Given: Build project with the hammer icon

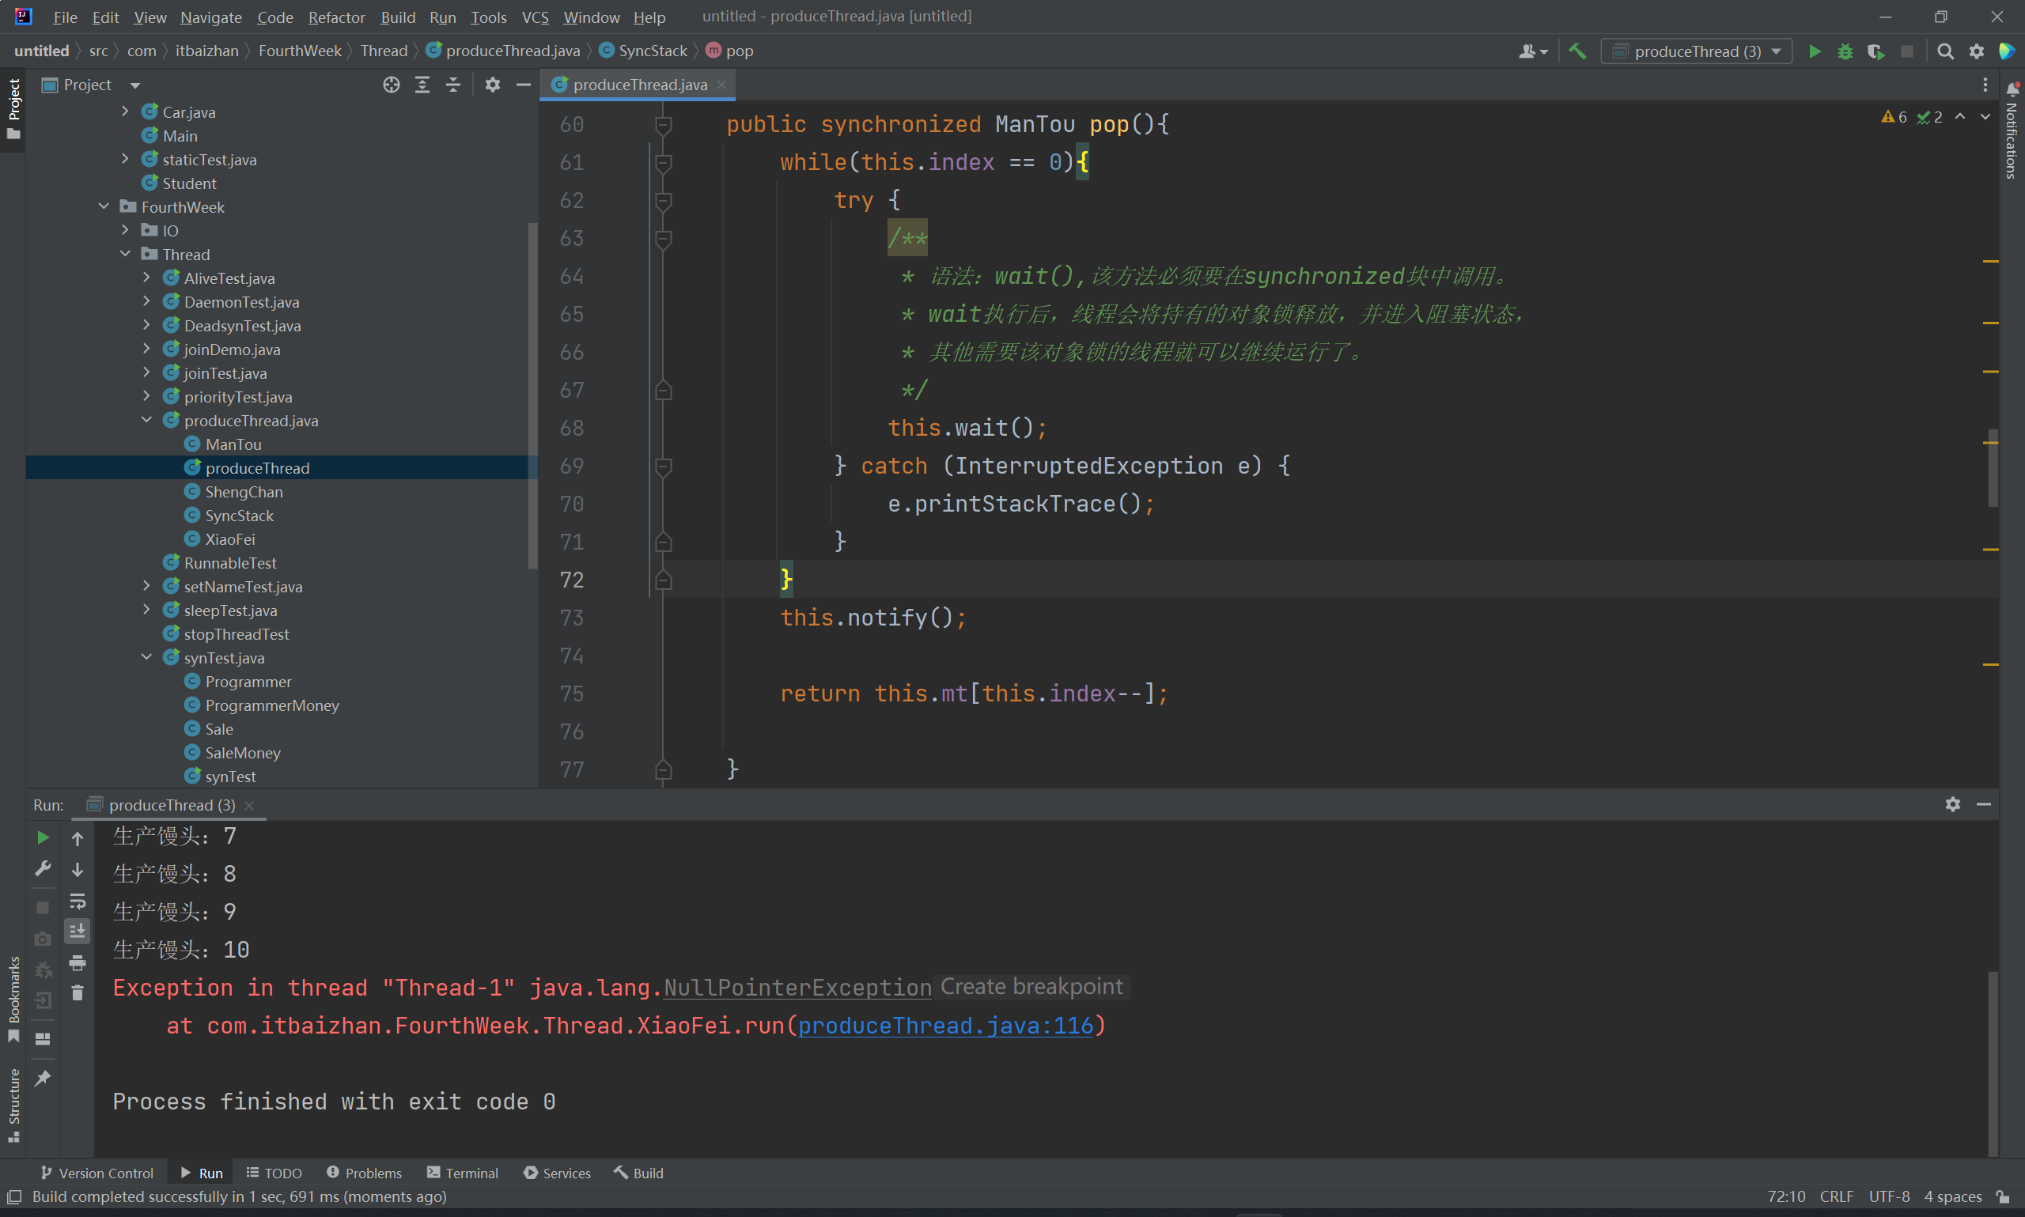Looking at the screenshot, I should pyautogui.click(x=1577, y=51).
